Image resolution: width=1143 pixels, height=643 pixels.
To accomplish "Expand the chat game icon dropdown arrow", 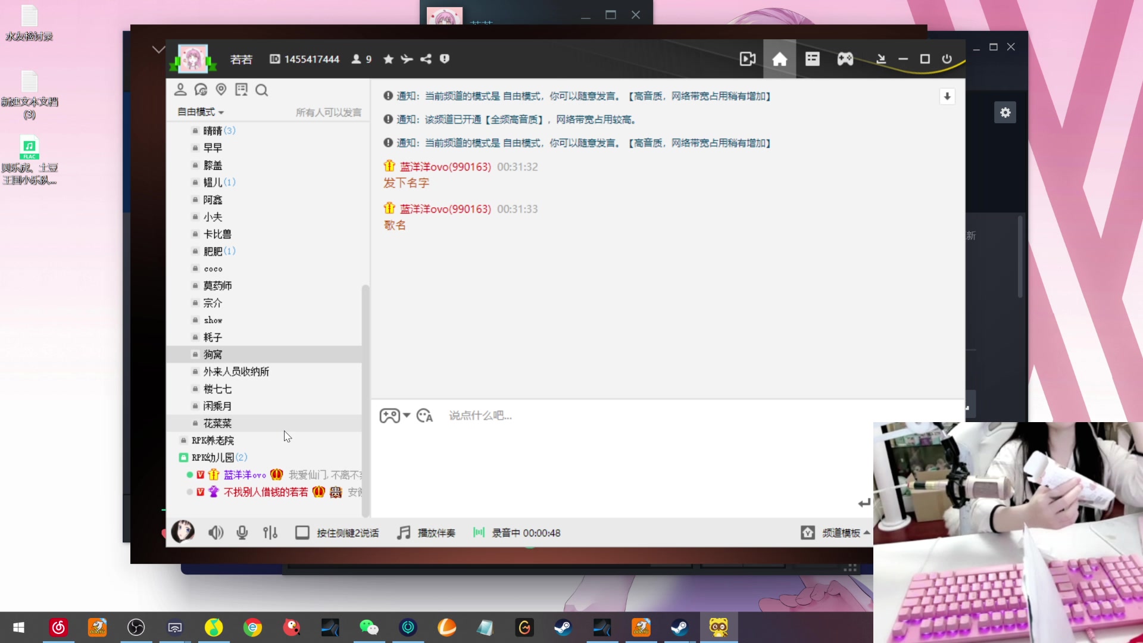I will 407,415.
